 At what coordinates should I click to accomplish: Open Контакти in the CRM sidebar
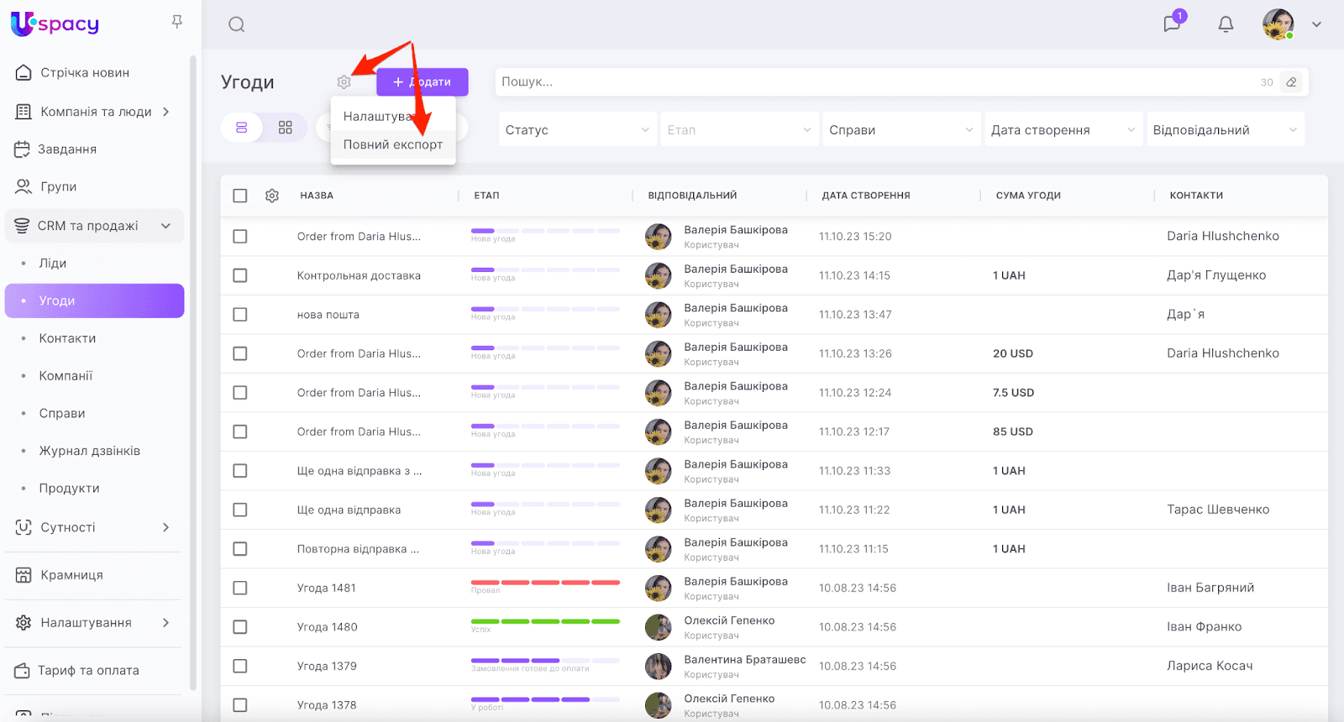tap(67, 338)
